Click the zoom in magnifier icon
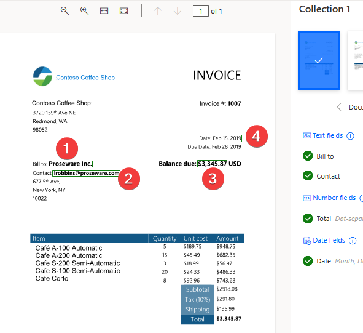 coord(84,11)
